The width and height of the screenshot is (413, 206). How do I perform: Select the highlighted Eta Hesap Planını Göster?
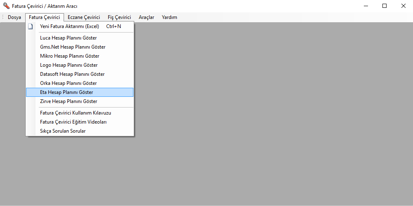click(x=80, y=92)
